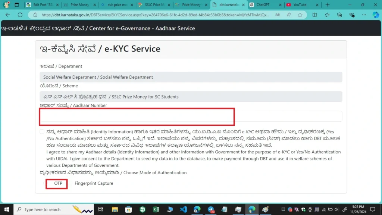Open the tab actions menu

[x=16, y=4]
